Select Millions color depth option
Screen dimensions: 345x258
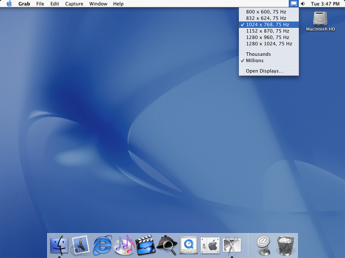point(255,60)
